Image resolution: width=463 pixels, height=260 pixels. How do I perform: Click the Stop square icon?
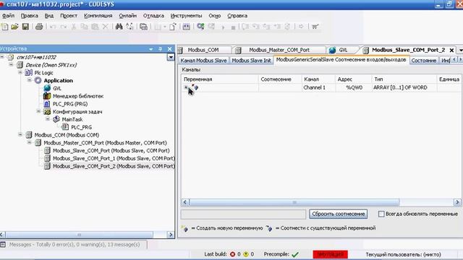pos(233,27)
